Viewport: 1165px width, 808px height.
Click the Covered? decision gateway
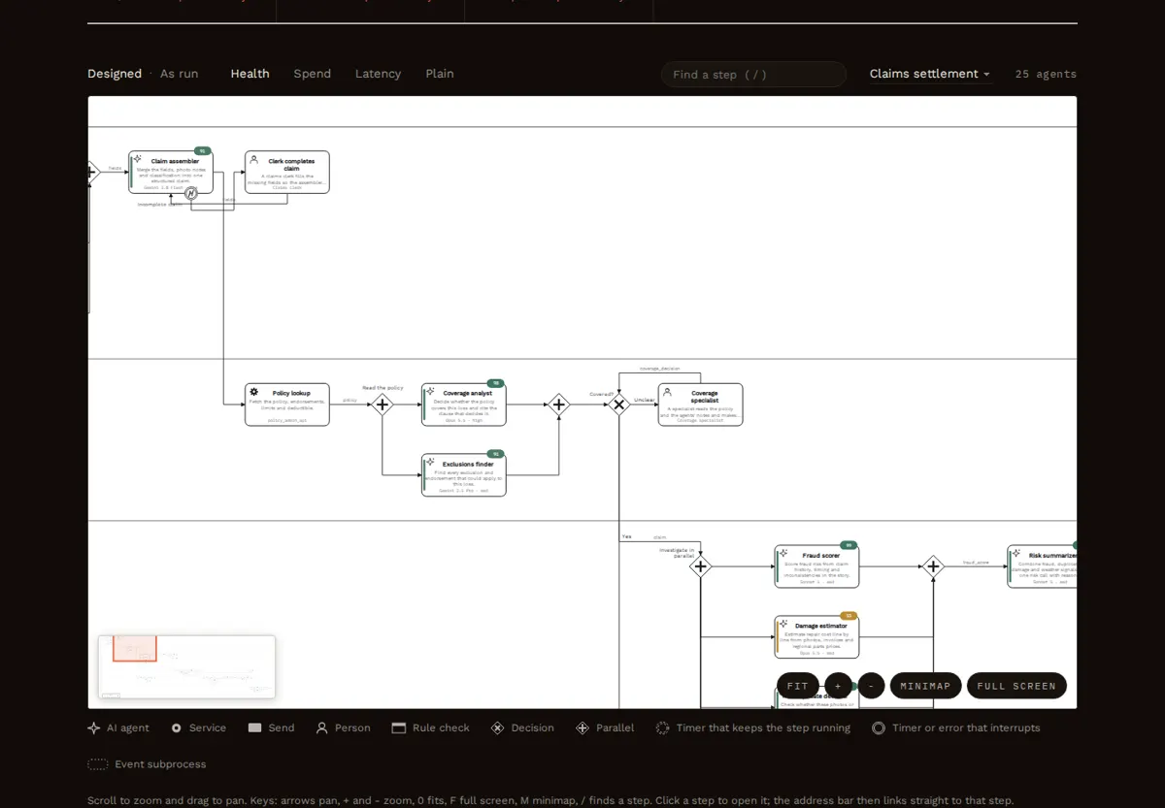619,404
